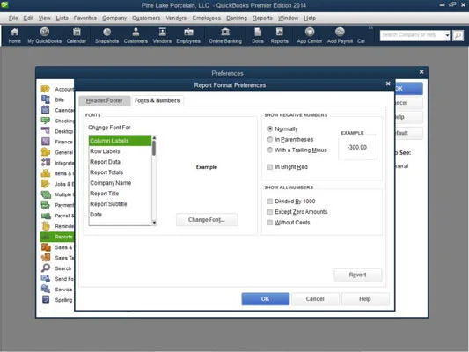Viewport: 469px width, 352px height.
Task: Select General icon in Preferences list
Action: pyautogui.click(x=46, y=152)
